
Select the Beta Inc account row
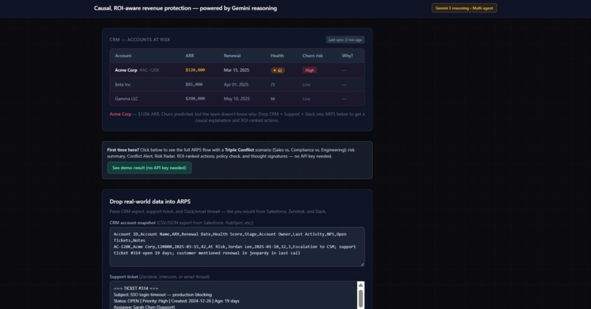[x=237, y=85]
